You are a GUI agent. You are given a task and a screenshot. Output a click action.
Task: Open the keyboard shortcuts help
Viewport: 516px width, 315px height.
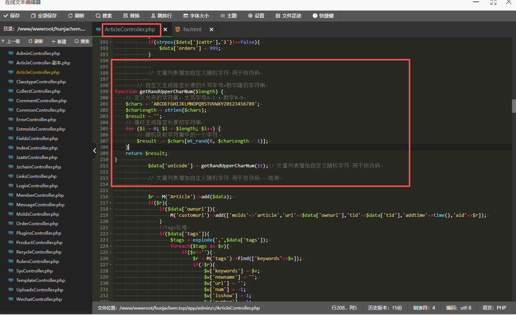click(323, 16)
